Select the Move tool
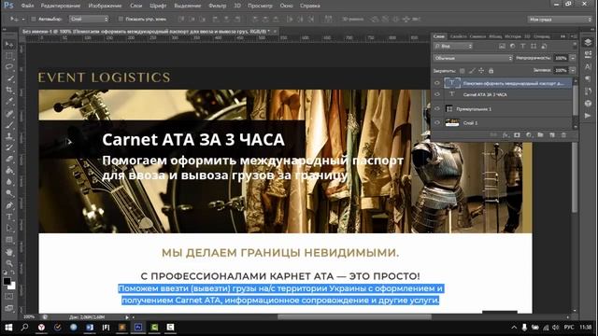Screen dimensions: 598x336 click(9, 45)
